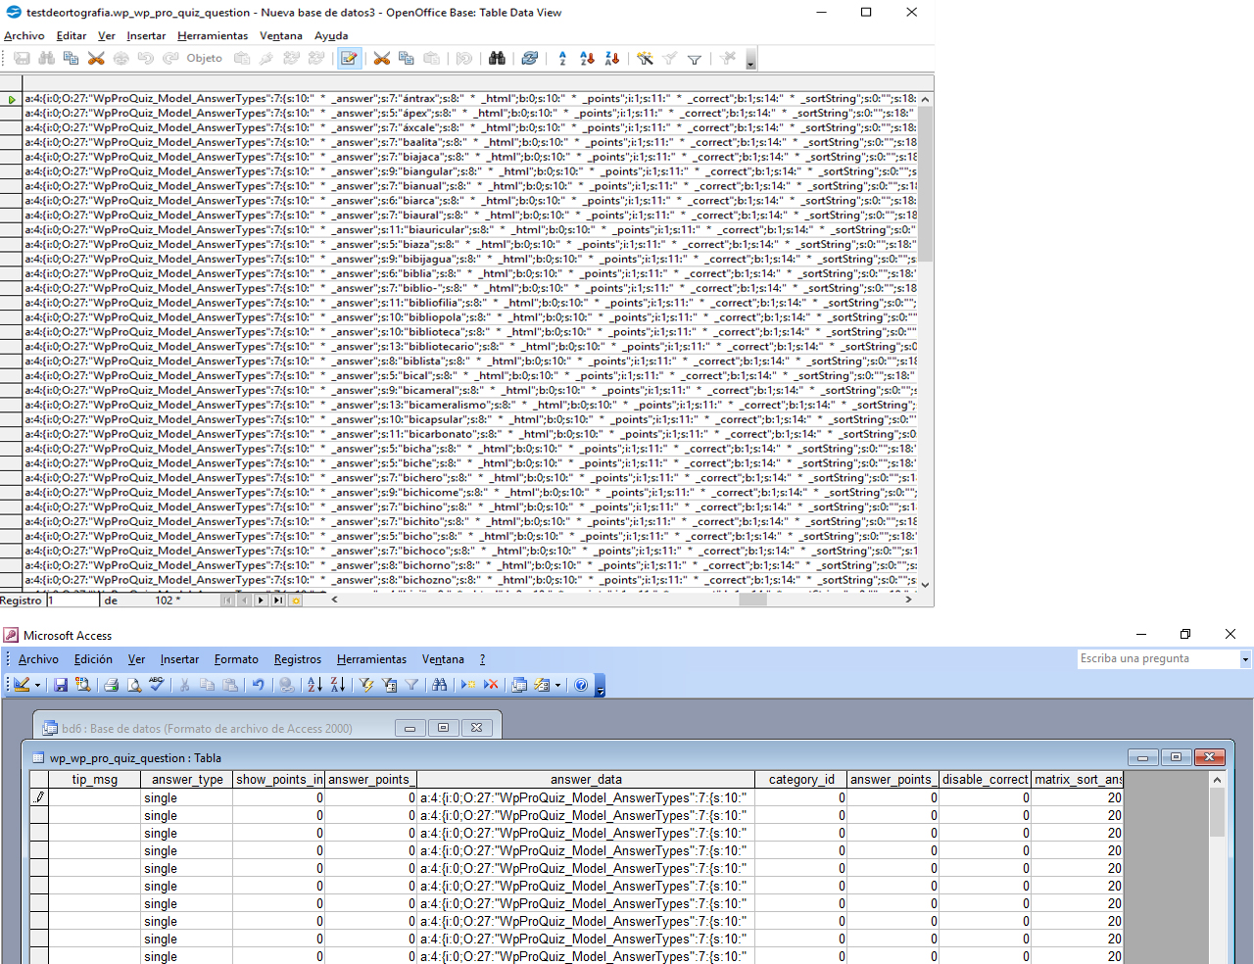Restore the bd6 database window

tap(443, 728)
